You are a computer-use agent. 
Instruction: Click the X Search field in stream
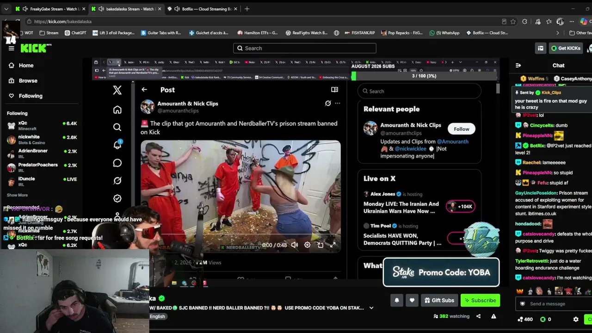coord(419,91)
